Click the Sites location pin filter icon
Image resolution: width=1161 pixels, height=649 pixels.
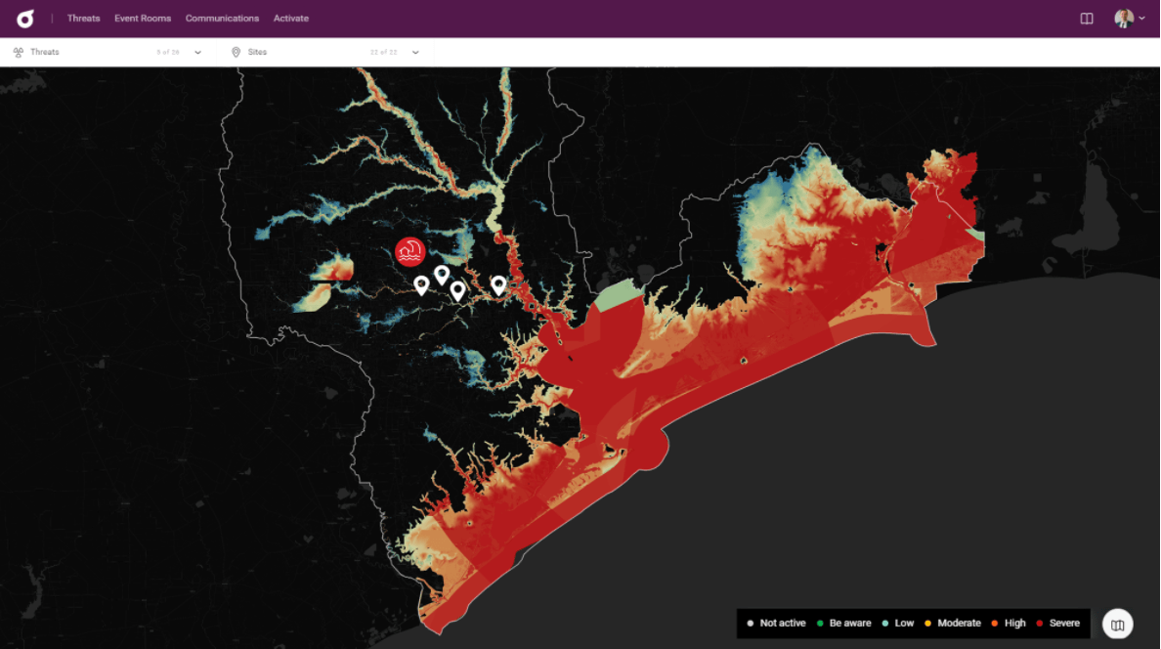coord(236,52)
